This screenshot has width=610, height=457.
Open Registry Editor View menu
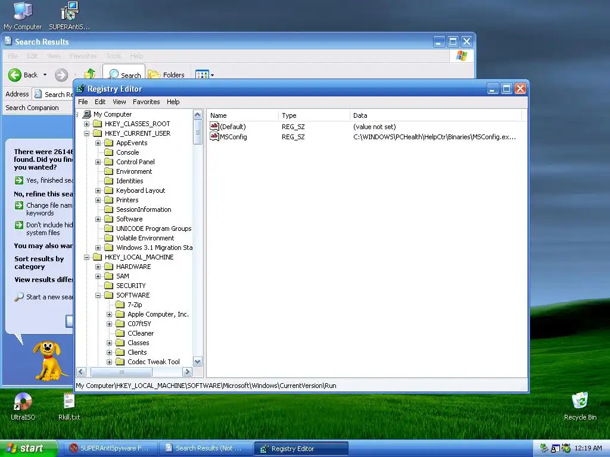pos(119,102)
